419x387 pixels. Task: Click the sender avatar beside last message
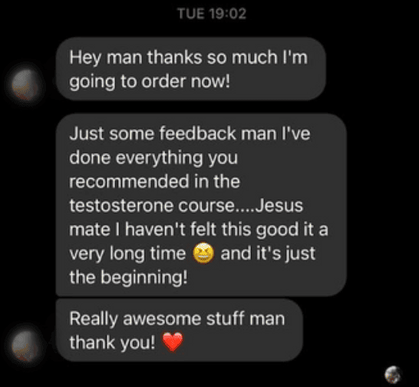25,346
